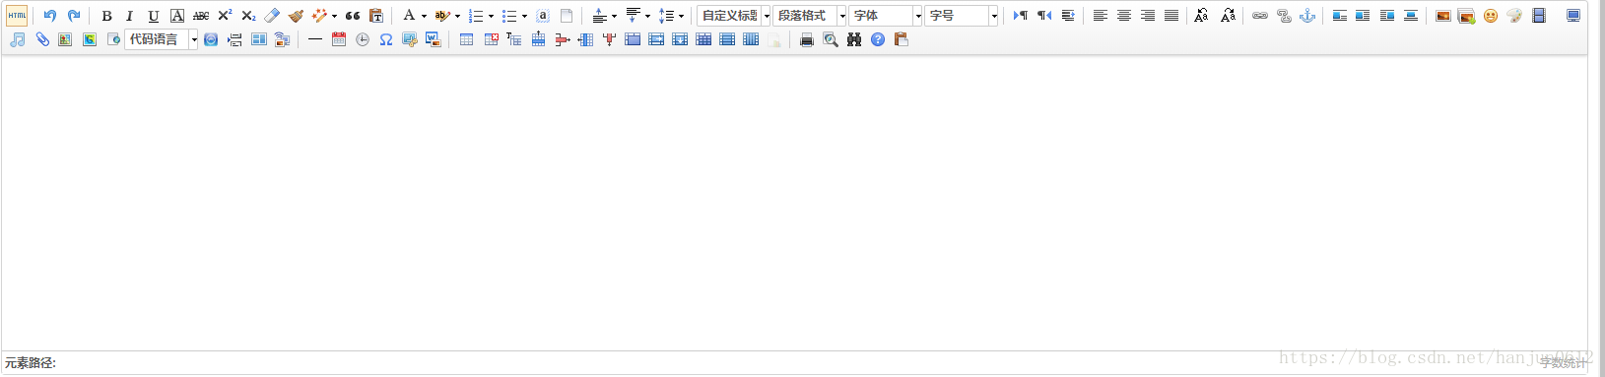This screenshot has height=377, width=1605.
Task: Set text direction right-to-left
Action: 1044,16
